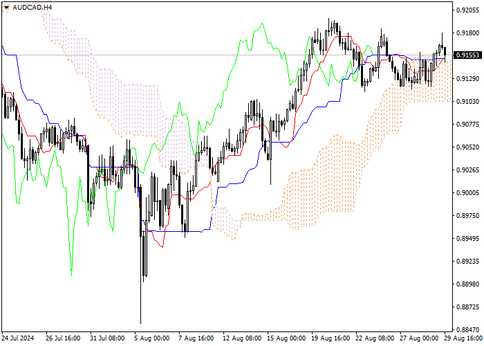The width and height of the screenshot is (484, 346).
Task: Select the 24 Jul 2024 date label
Action: click(x=19, y=338)
